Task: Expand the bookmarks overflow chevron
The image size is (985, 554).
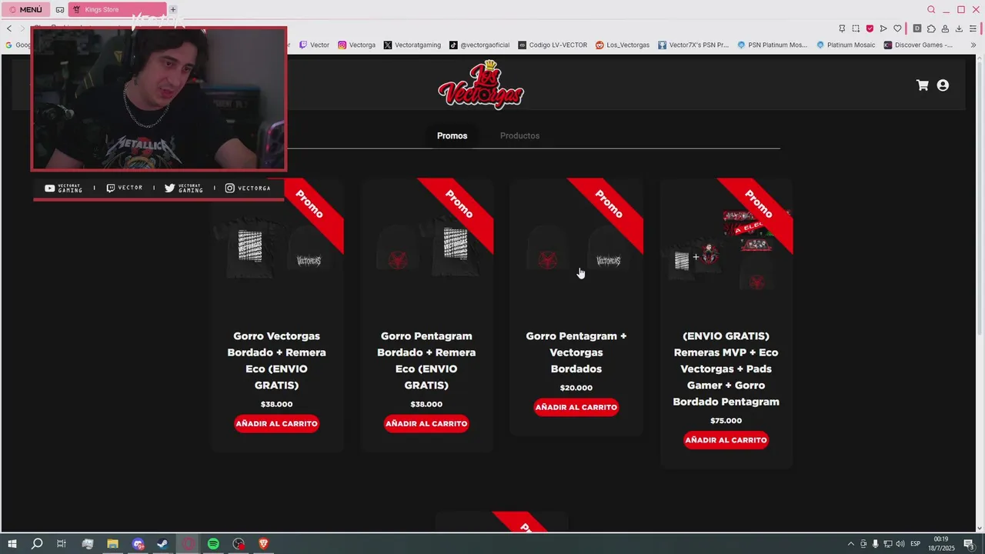Action: click(x=973, y=45)
